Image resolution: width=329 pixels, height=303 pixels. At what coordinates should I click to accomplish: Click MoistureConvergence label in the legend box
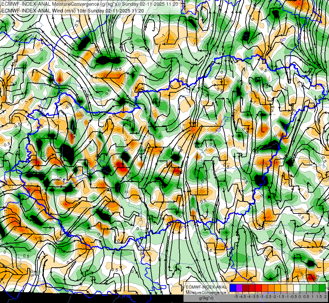206,293
